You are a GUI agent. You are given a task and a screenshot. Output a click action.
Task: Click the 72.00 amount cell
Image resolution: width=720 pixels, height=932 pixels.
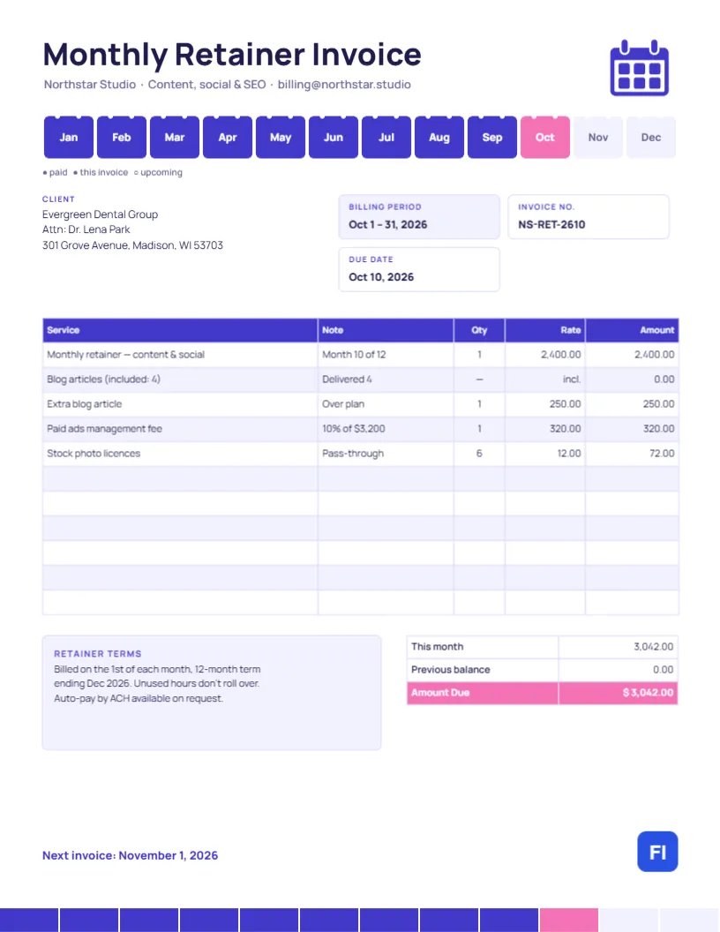coord(632,454)
